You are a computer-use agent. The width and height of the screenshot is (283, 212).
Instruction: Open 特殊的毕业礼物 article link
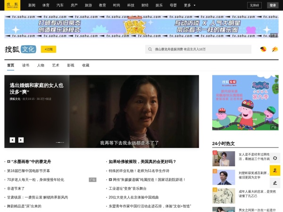(139, 171)
